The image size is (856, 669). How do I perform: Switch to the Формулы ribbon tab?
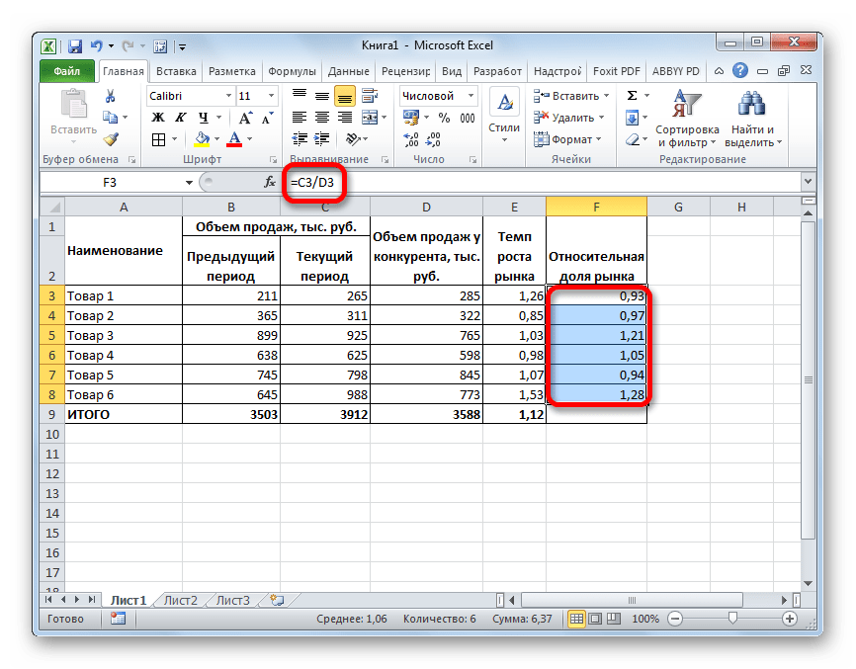[292, 71]
